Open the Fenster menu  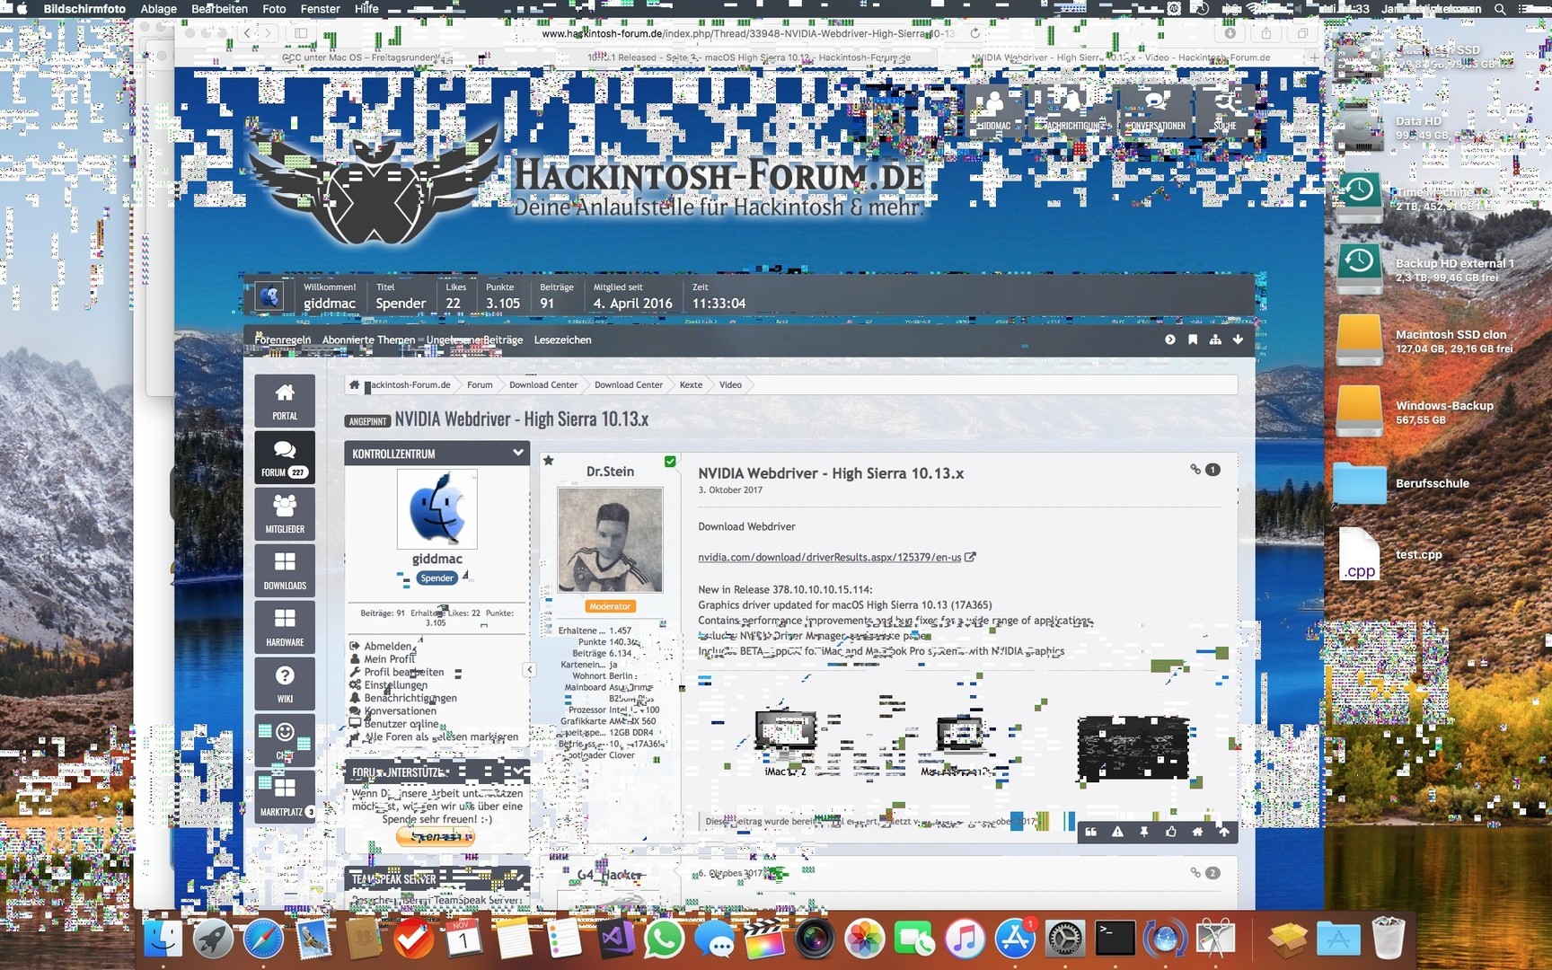[320, 9]
